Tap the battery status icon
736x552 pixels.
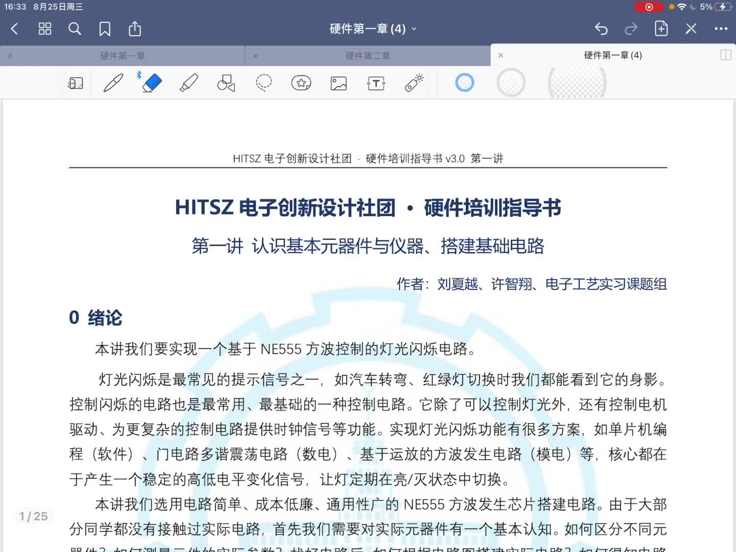(724, 7)
